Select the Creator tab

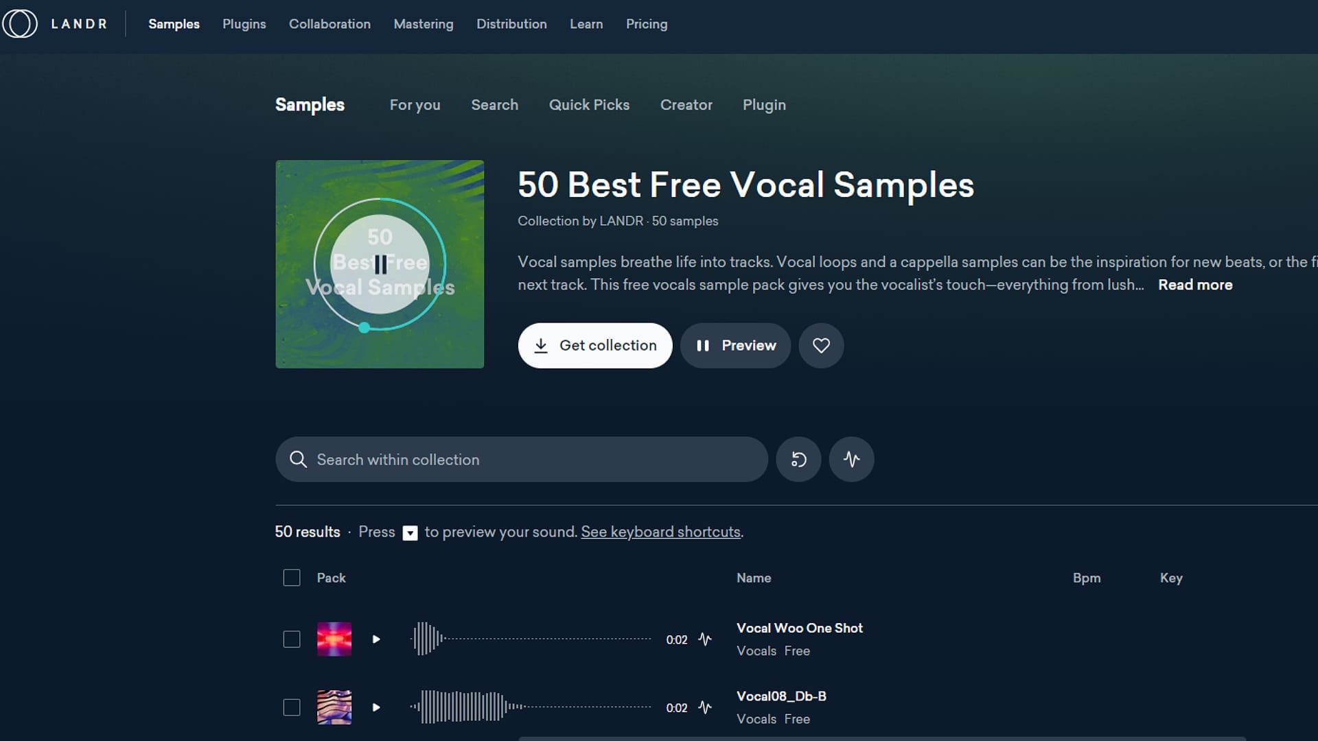(x=686, y=104)
